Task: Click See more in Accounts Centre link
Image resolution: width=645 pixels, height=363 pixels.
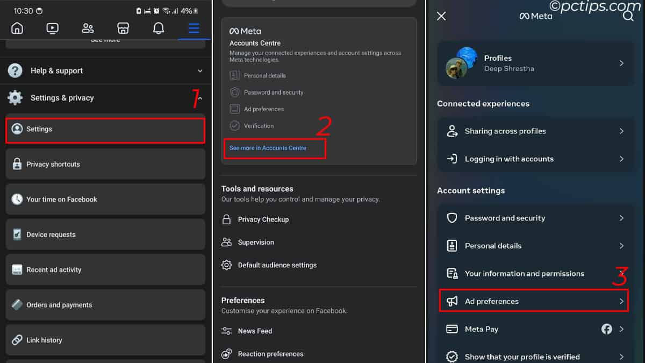Action: [268, 148]
